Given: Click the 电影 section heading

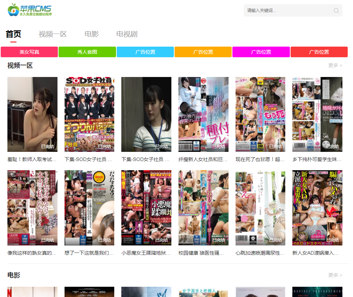Looking at the screenshot, I should click(x=14, y=275).
